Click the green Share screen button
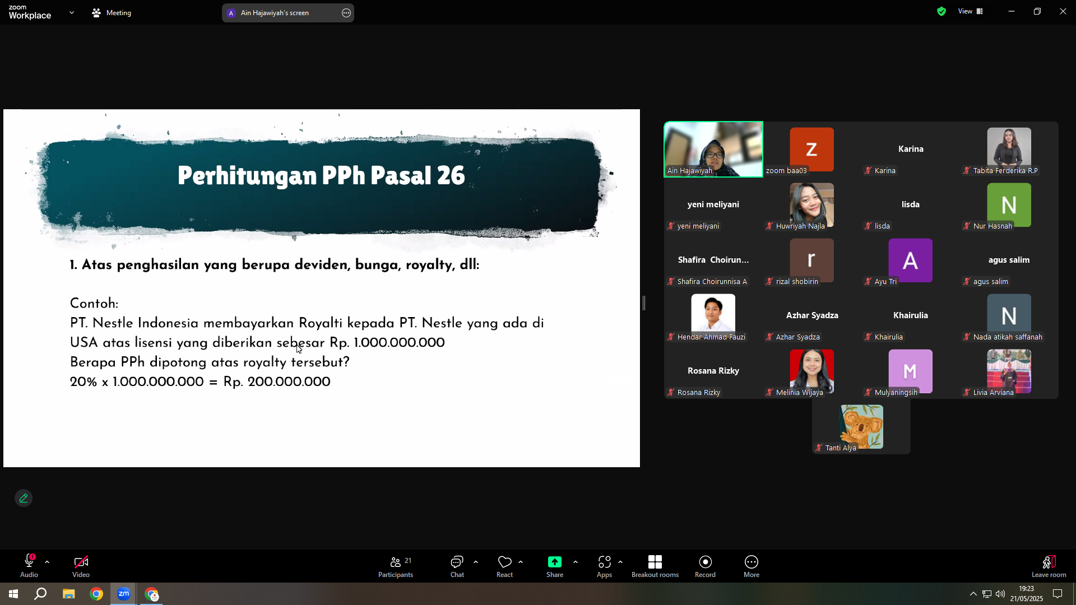The height and width of the screenshot is (605, 1076). (x=555, y=566)
